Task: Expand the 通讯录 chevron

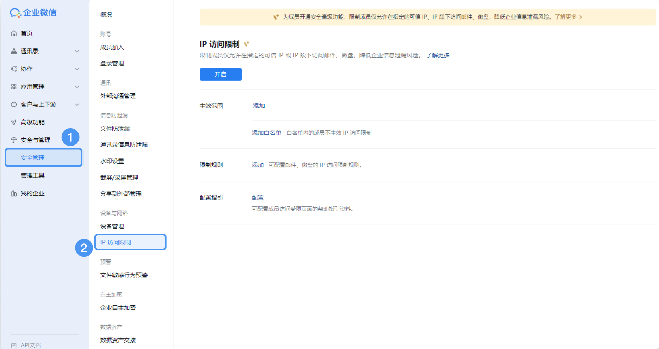Action: (77, 51)
